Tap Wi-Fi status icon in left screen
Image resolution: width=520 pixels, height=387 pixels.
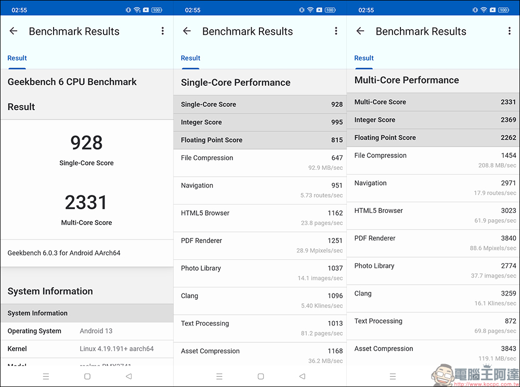pyautogui.click(x=137, y=10)
